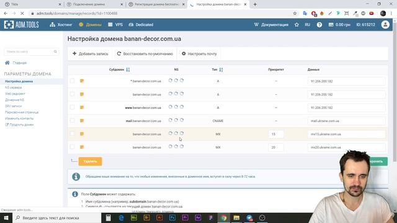Edit data field of *.banan-decor.com.ua record
Screen dimensions: 397x223
pyautogui.click(x=346, y=81)
